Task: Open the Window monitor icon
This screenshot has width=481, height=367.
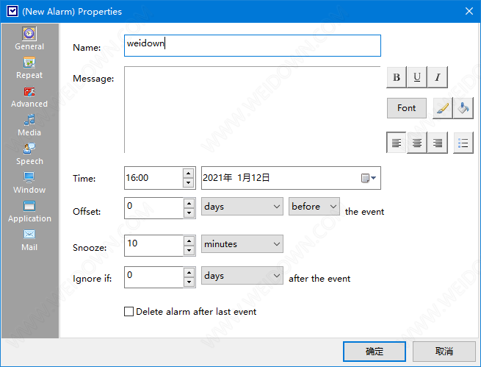Action: click(x=29, y=177)
